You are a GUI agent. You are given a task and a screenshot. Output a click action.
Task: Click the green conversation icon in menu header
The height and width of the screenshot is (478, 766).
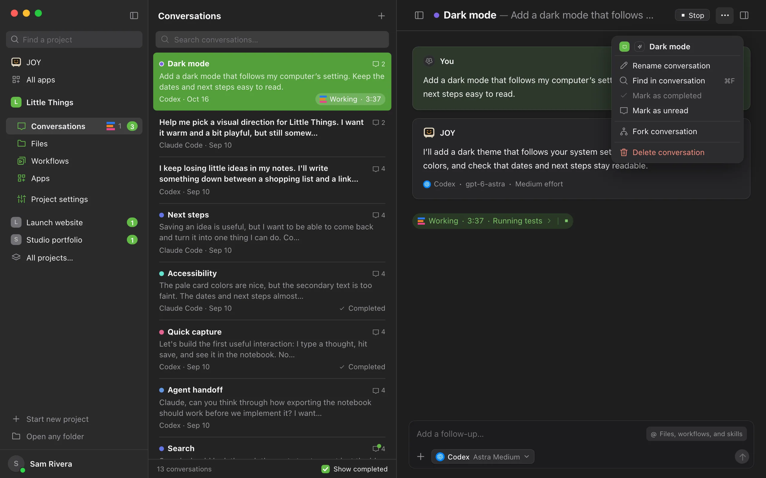click(x=624, y=47)
